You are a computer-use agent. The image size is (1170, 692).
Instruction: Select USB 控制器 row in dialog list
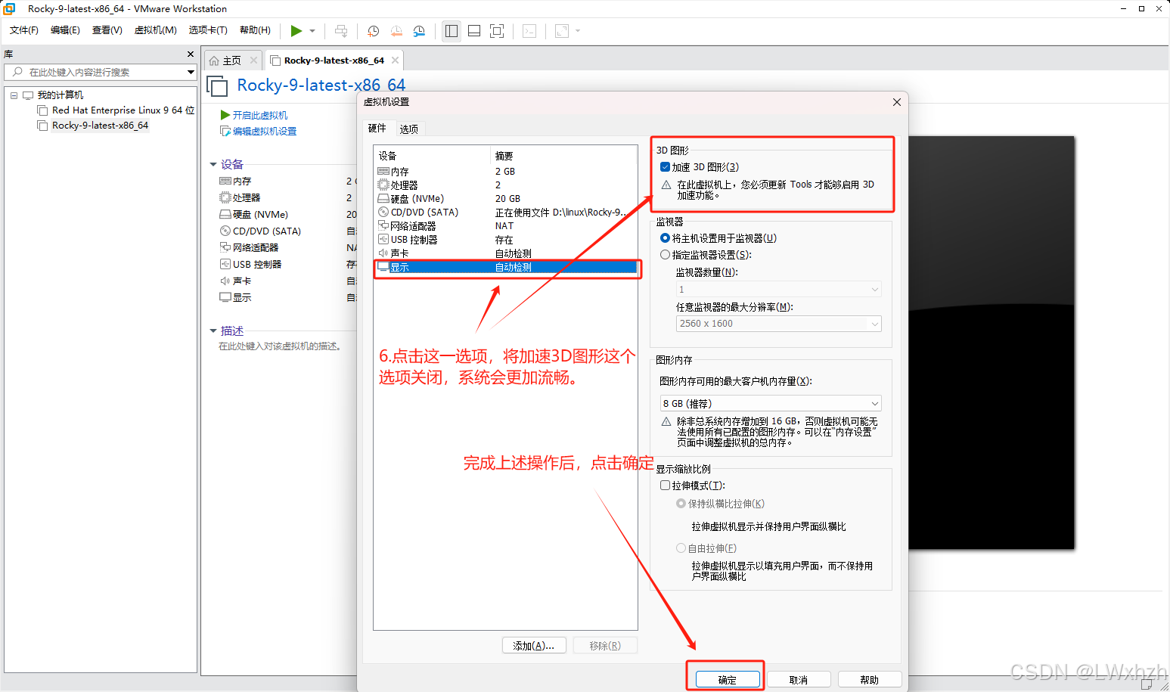click(x=505, y=240)
